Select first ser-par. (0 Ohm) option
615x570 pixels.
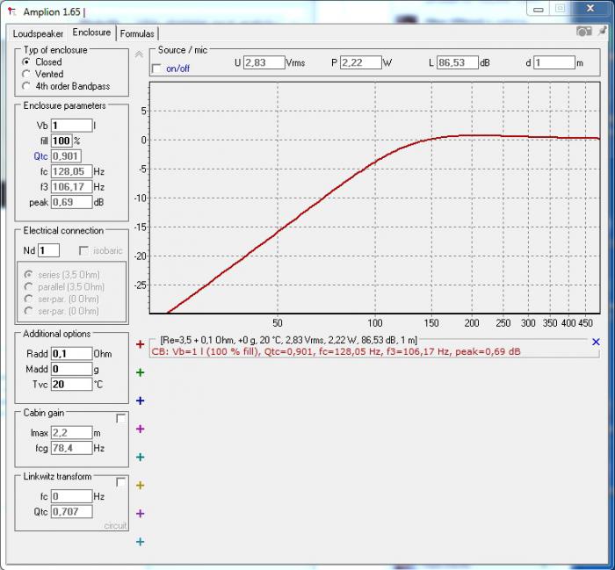[x=28, y=299]
